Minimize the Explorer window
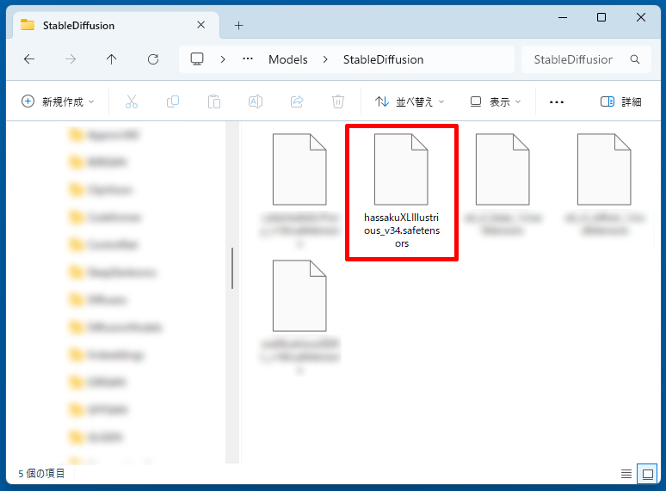The image size is (666, 491). click(563, 17)
